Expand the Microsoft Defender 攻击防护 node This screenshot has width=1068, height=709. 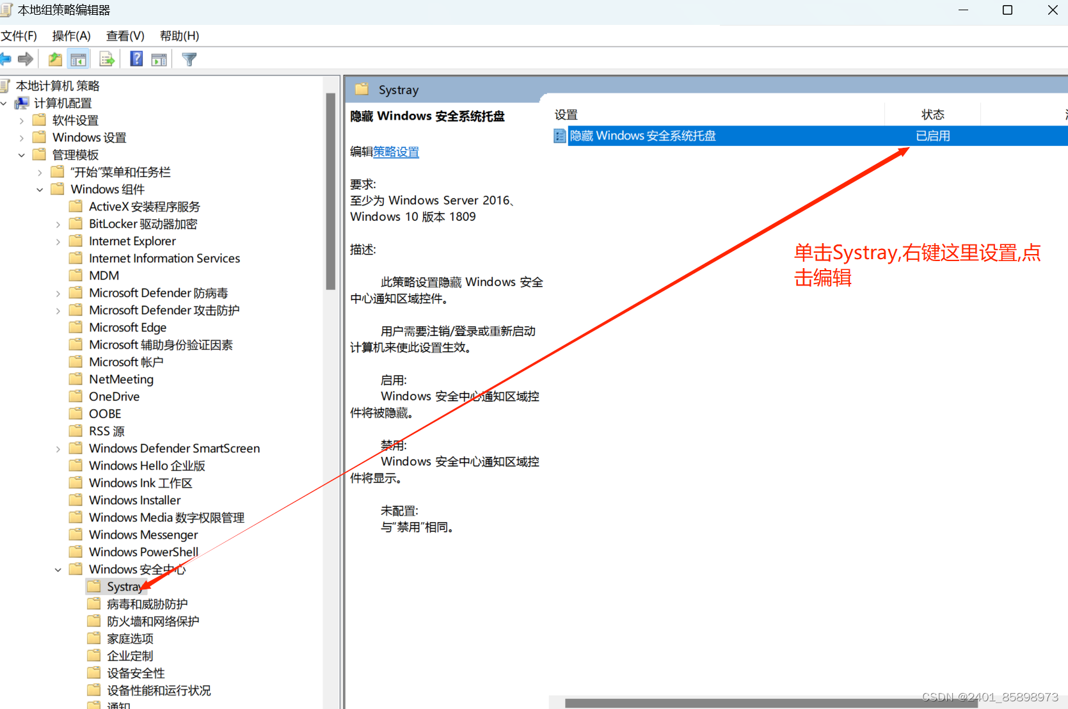coord(58,310)
